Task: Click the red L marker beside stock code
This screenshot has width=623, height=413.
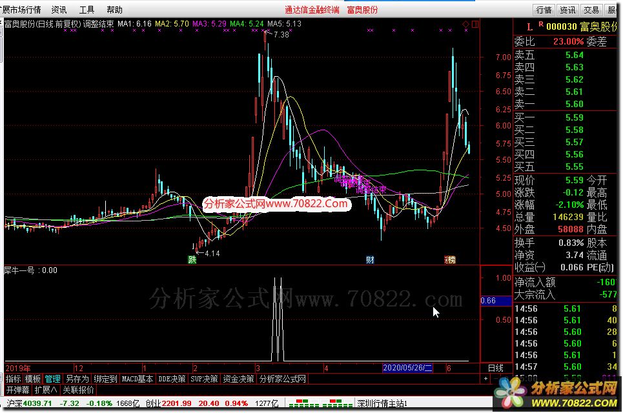Action: coord(529,27)
